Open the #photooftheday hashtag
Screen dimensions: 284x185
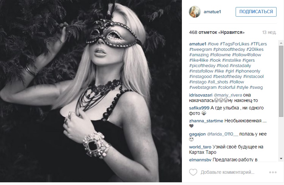(229, 49)
